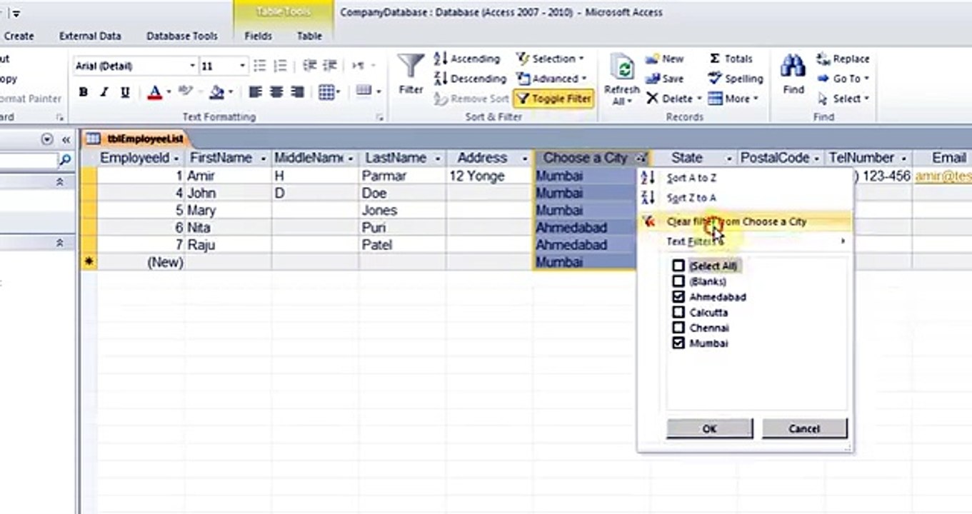972x514 pixels.
Task: Click the numbered list icon
Action: [281, 66]
